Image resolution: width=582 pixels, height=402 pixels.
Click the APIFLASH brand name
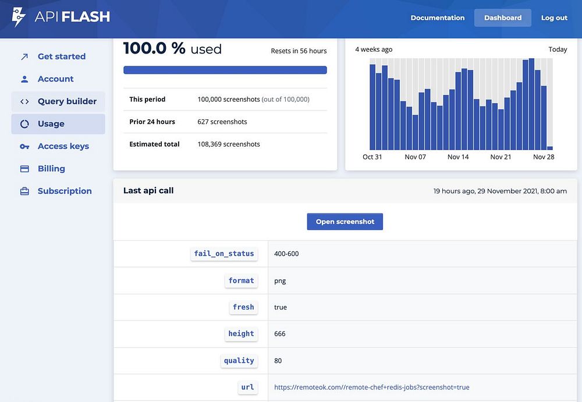click(x=72, y=17)
